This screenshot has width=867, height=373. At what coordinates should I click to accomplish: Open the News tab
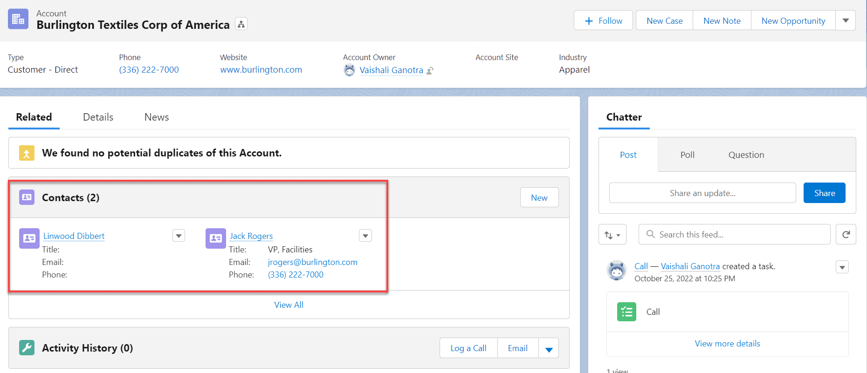157,117
